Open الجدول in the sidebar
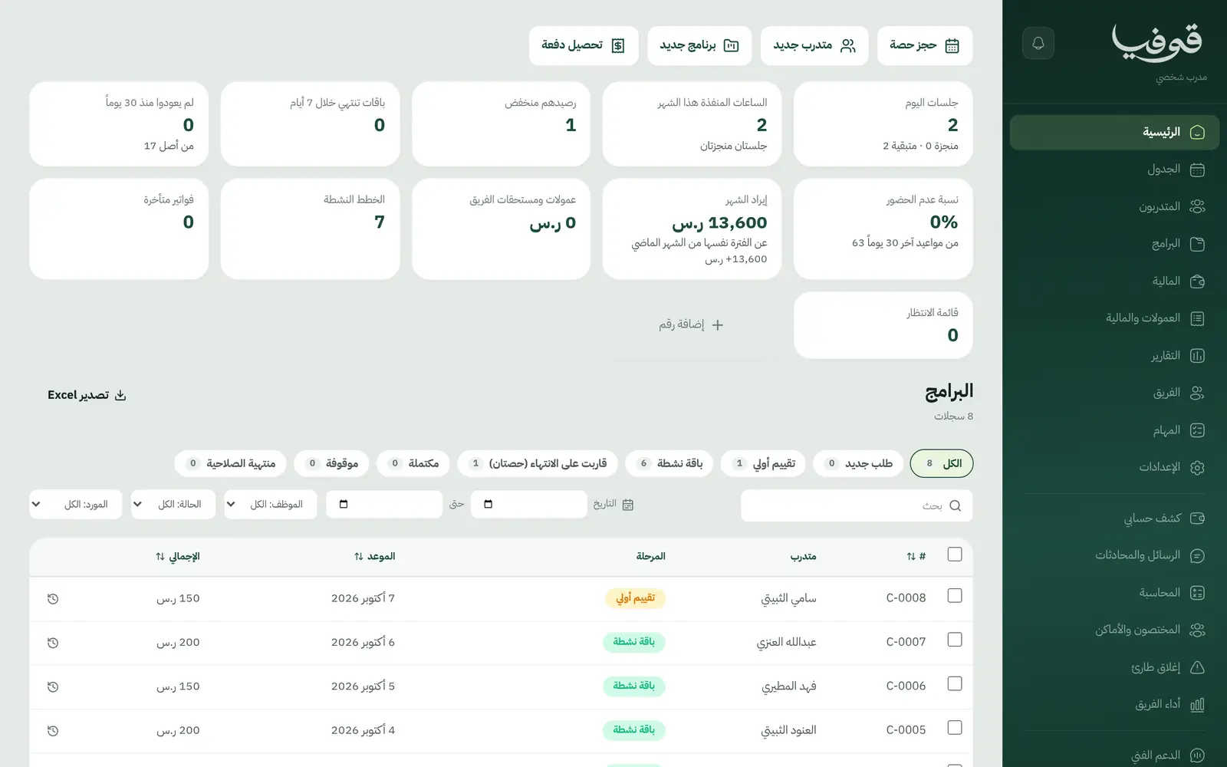This screenshot has width=1227, height=767. coord(1114,170)
